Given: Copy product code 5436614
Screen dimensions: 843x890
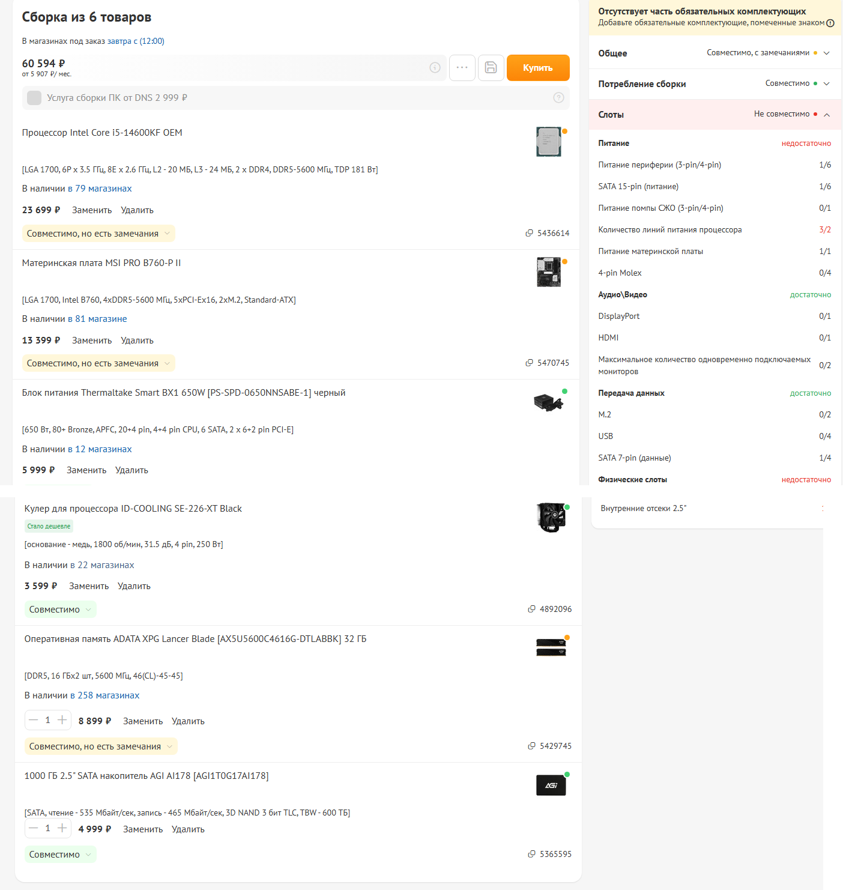Looking at the screenshot, I should 529,233.
